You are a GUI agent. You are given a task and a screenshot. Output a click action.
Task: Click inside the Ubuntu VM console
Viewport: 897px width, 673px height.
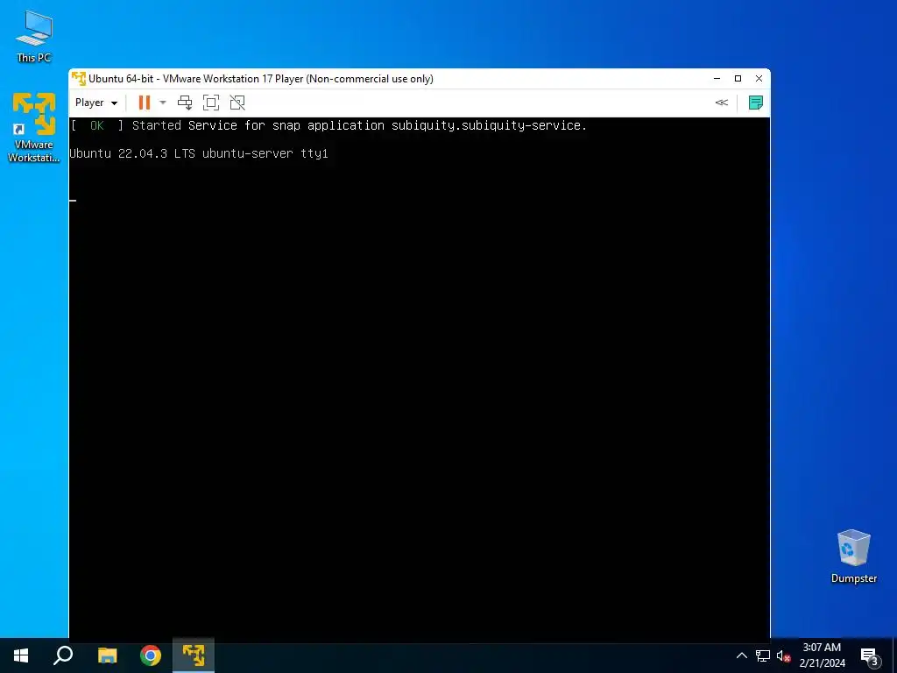coord(420,378)
